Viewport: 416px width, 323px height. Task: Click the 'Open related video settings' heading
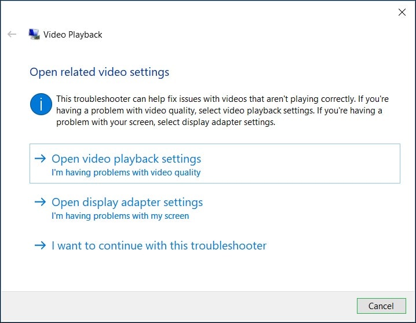tap(100, 72)
